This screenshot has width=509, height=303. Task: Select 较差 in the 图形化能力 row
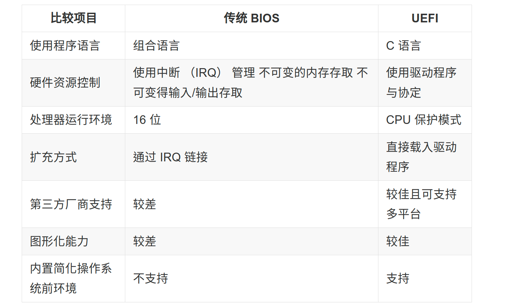145,241
